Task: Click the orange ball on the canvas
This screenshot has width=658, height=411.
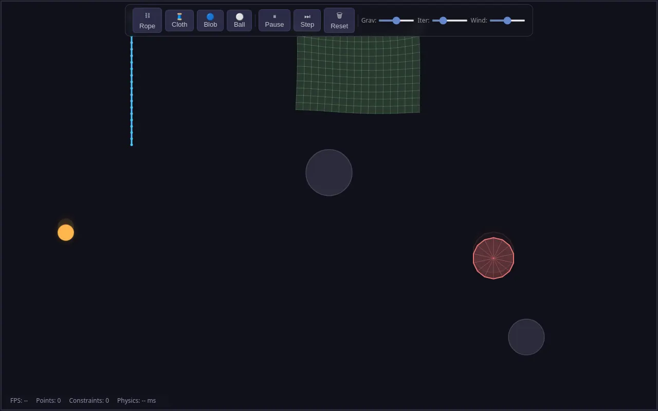Action: pyautogui.click(x=66, y=233)
